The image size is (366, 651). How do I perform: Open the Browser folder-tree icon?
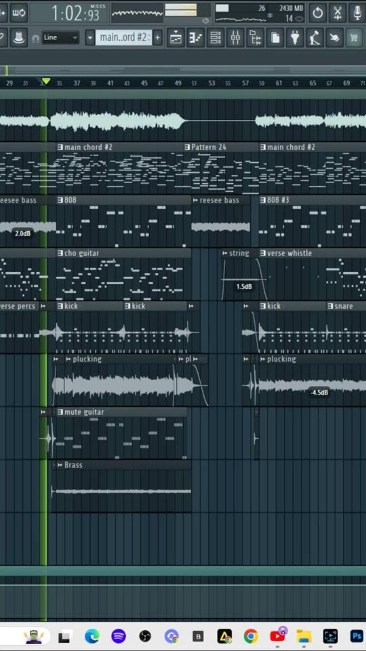(256, 38)
